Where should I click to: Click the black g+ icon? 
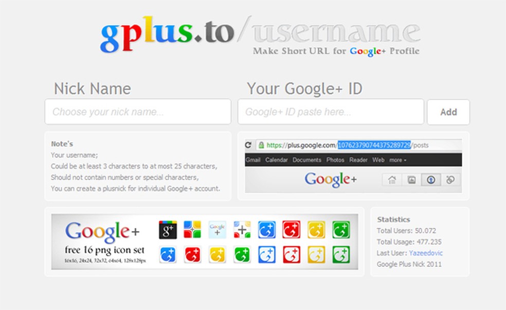(168, 230)
